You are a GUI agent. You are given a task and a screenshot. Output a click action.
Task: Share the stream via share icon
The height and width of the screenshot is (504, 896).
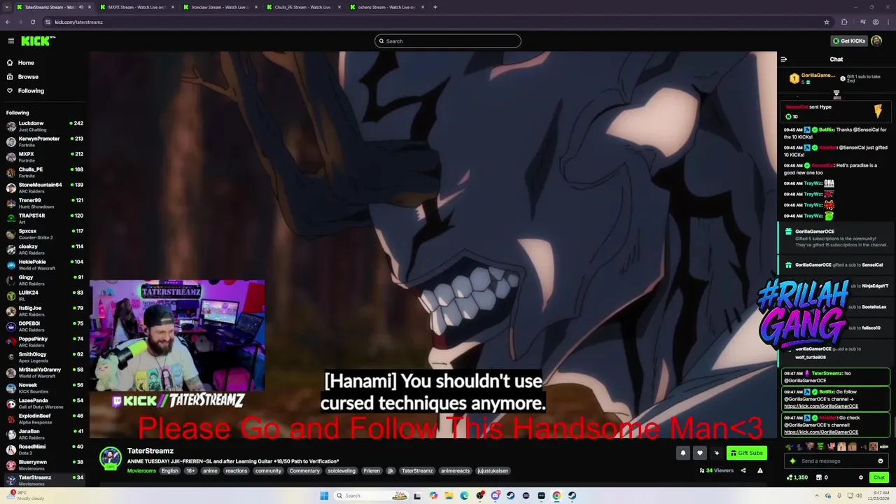pyautogui.click(x=743, y=470)
